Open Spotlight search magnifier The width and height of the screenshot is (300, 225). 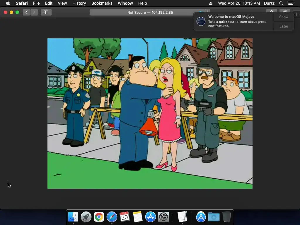coord(281,3)
